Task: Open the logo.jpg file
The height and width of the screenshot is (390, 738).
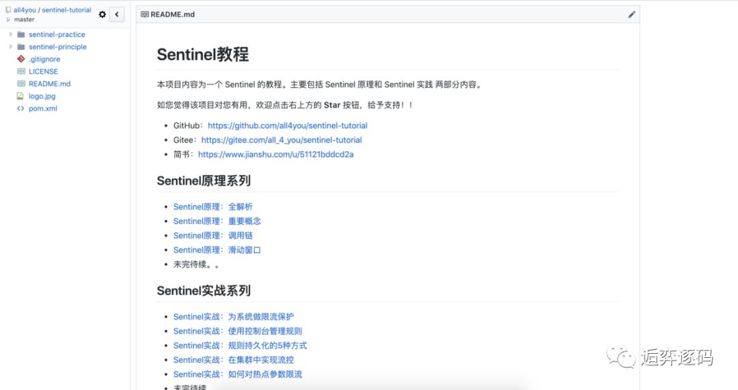Action: 42,96
